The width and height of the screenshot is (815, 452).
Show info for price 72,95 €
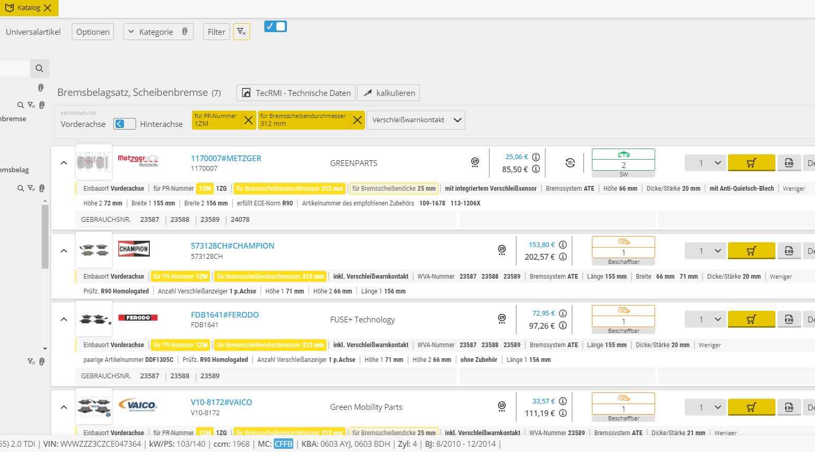(563, 313)
